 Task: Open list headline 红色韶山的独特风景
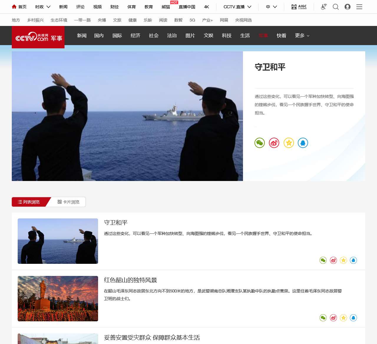pos(130,280)
